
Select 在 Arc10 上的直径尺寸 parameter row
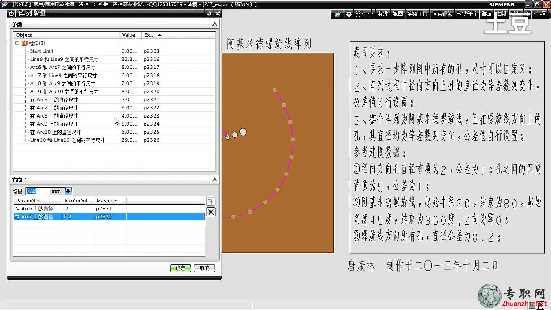tap(114, 132)
